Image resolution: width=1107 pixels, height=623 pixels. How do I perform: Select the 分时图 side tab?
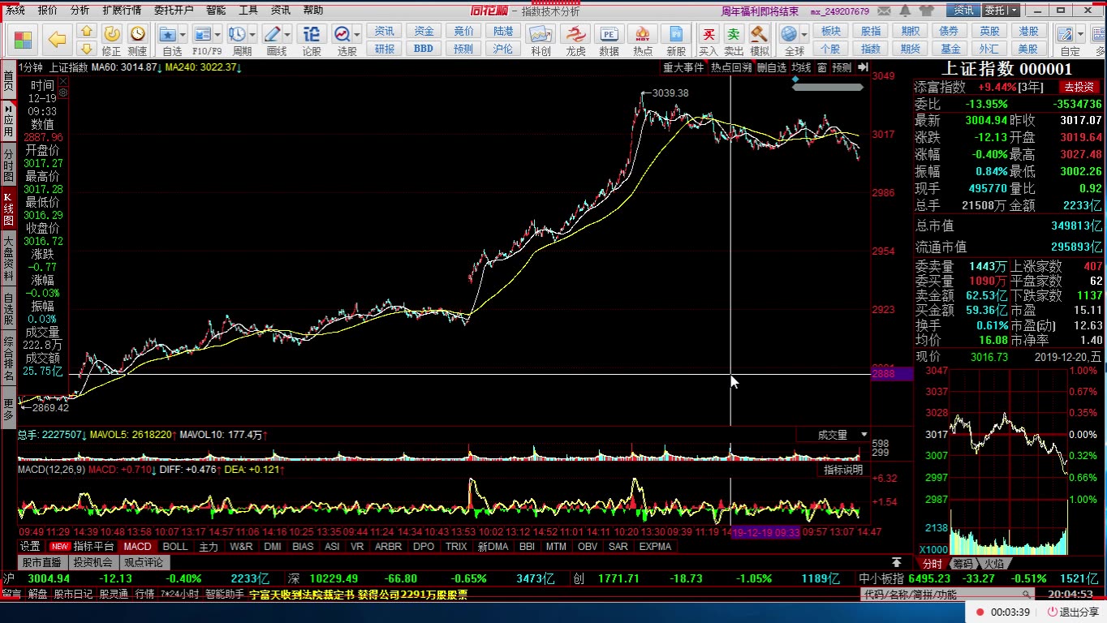pos(8,165)
